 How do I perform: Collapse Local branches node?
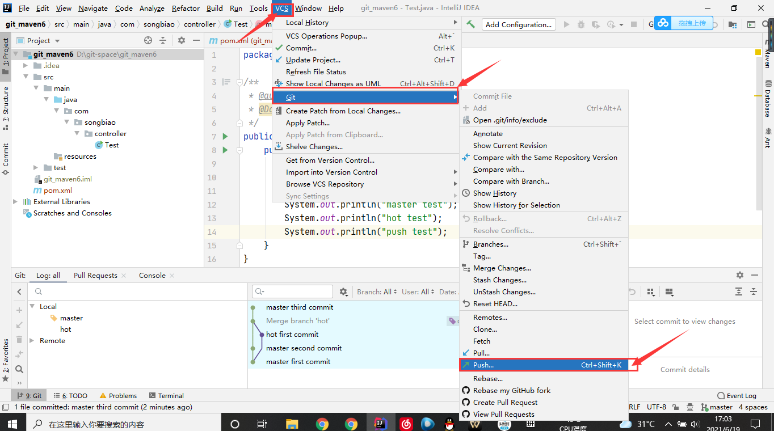tap(32, 307)
